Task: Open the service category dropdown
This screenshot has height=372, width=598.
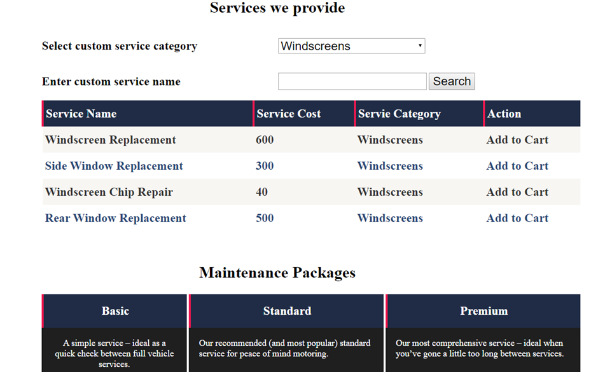Action: pos(351,46)
